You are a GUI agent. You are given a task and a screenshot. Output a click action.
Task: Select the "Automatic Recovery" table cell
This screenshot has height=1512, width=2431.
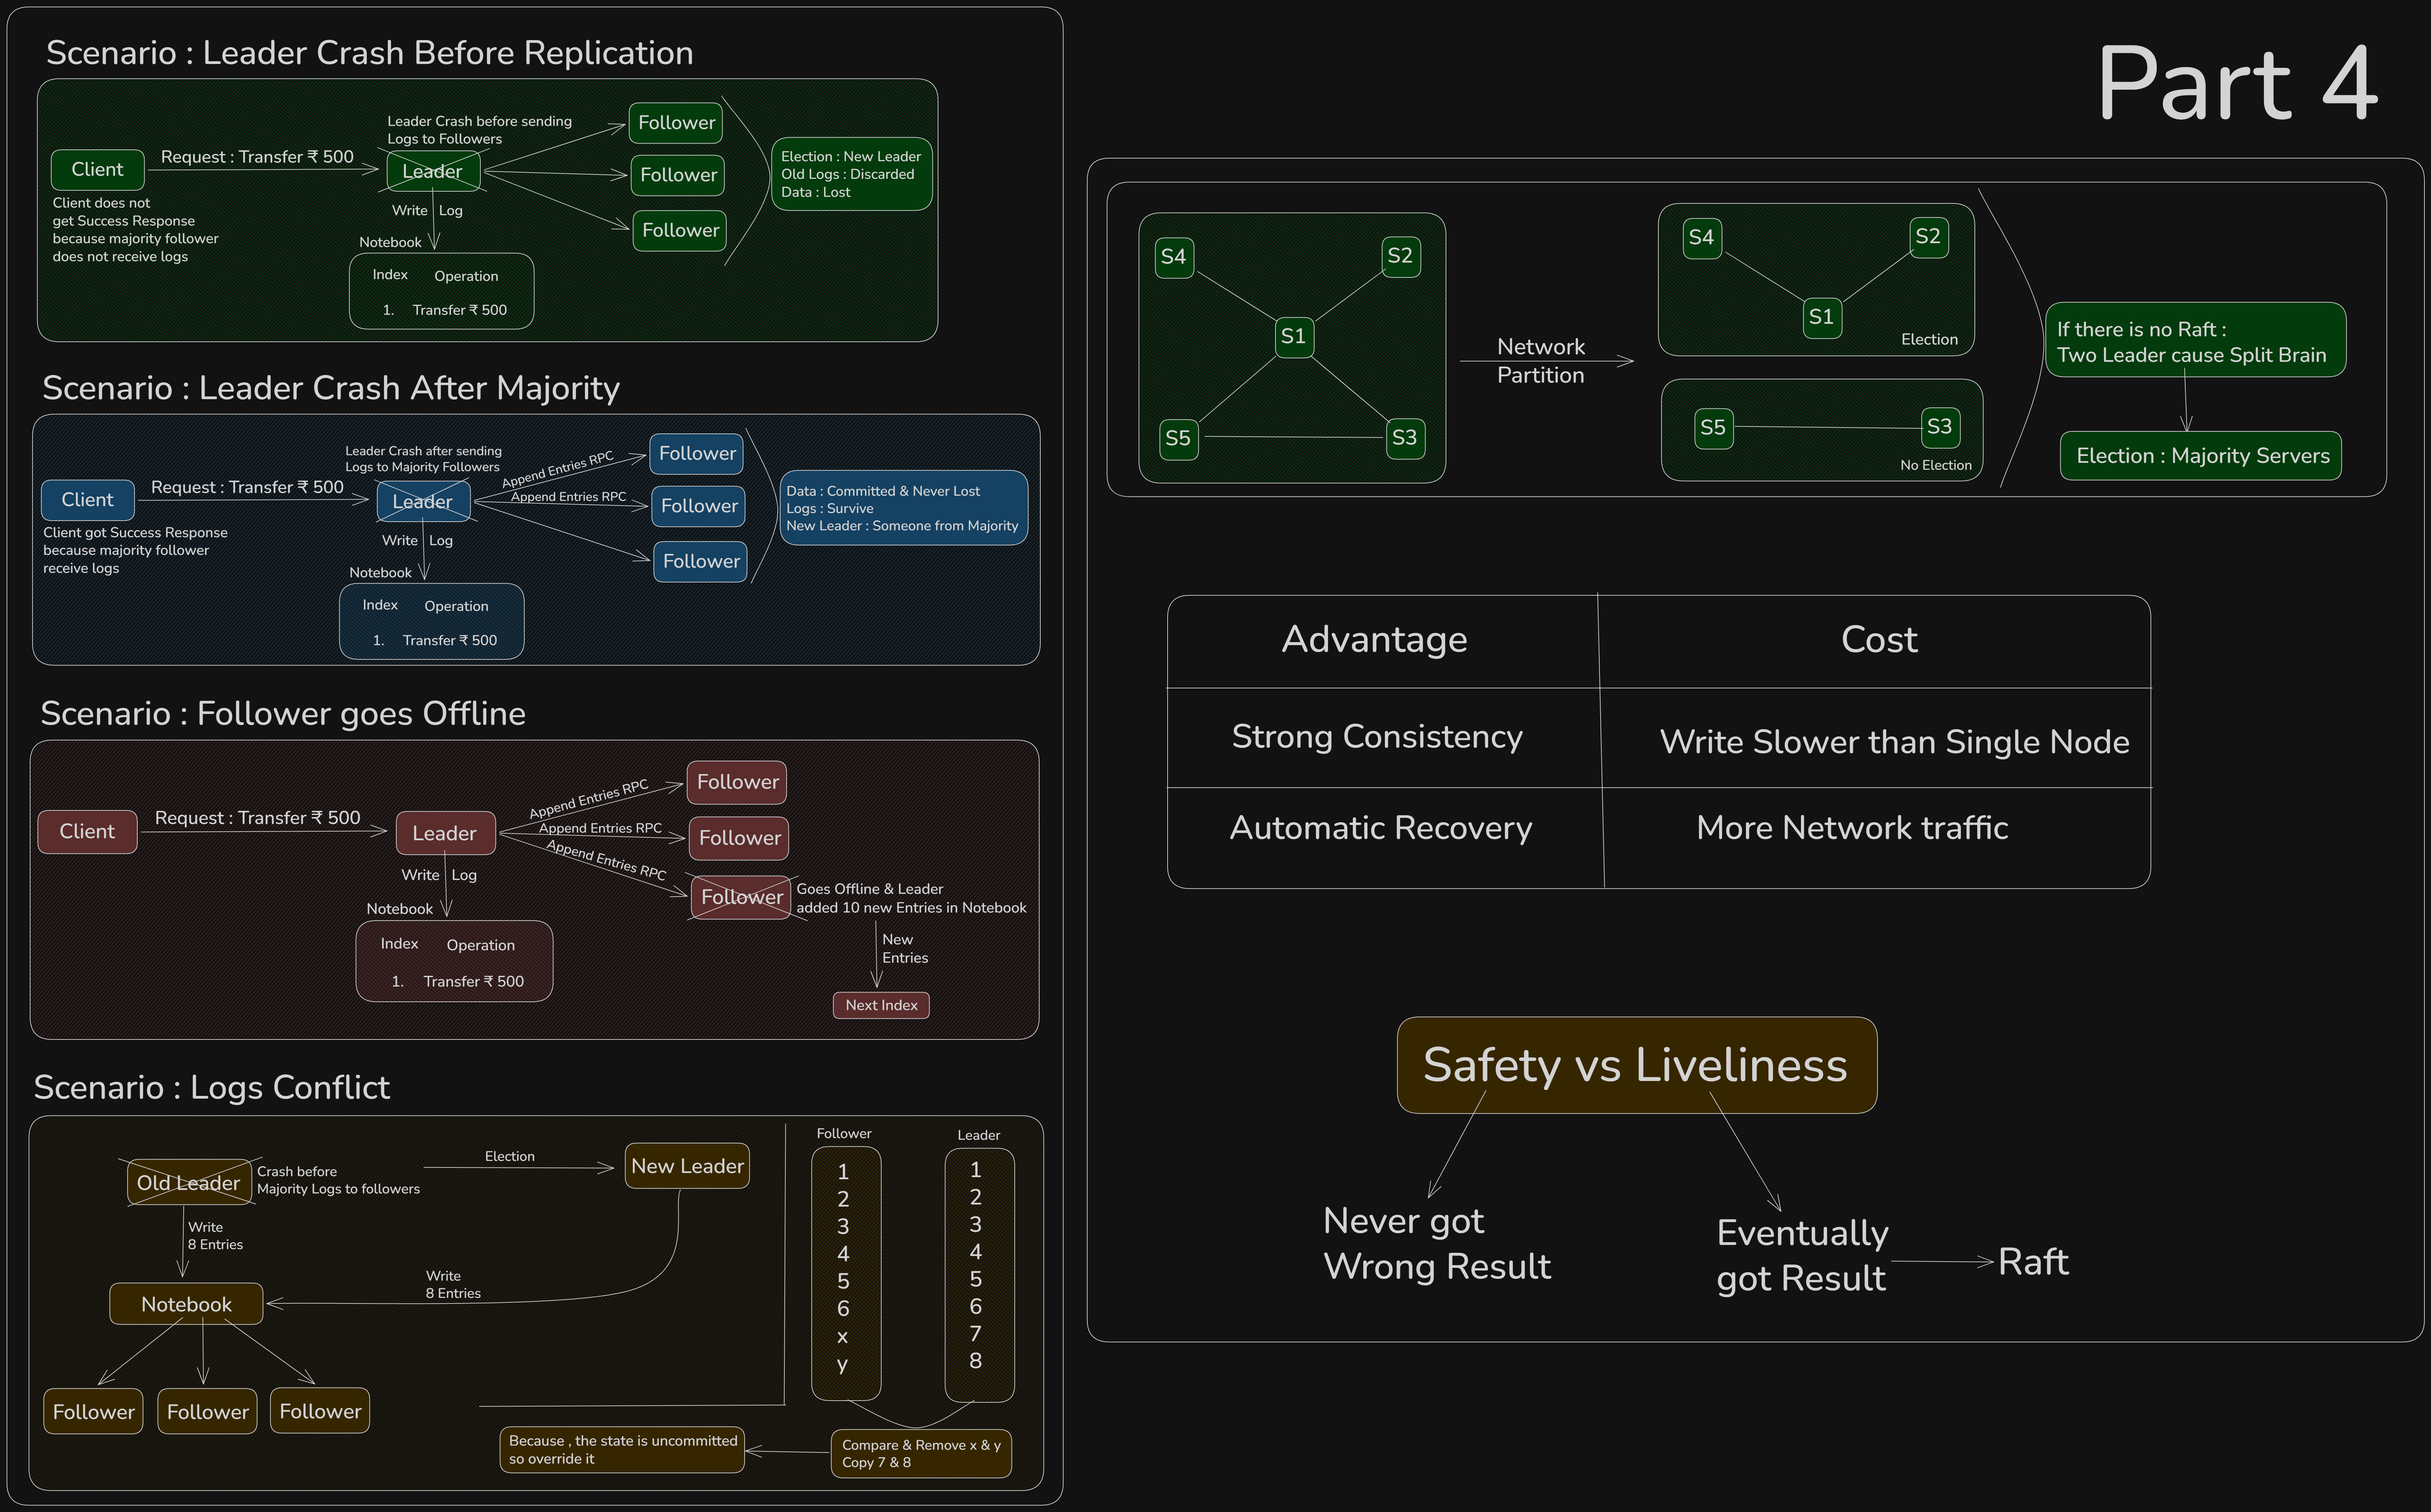click(1381, 828)
